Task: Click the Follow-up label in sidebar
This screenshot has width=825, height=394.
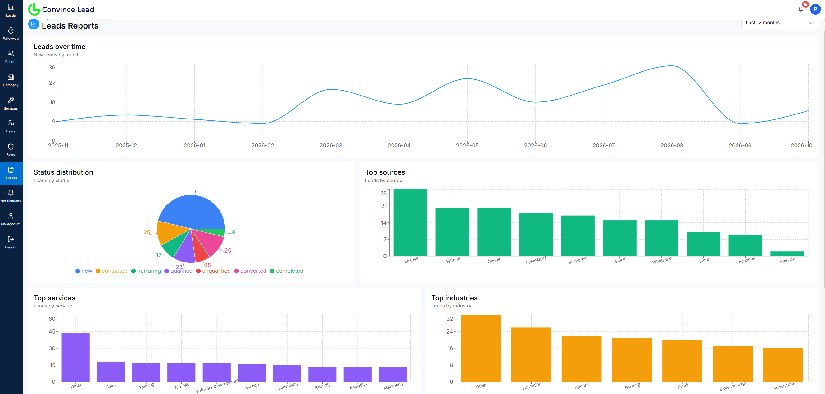Action: 11,39
